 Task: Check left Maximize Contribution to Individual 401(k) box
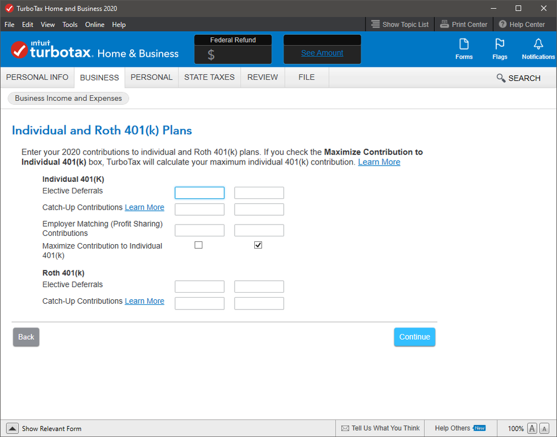pos(198,245)
